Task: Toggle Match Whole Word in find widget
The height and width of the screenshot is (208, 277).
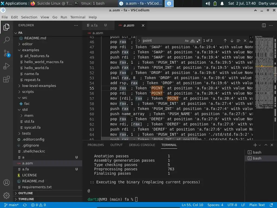Action: [192, 41]
